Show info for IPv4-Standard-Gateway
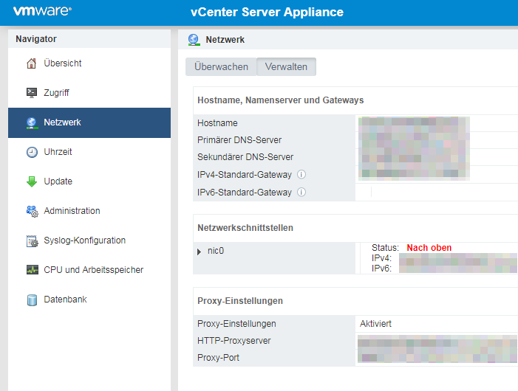Viewport: 518px width, 391px height. point(301,174)
